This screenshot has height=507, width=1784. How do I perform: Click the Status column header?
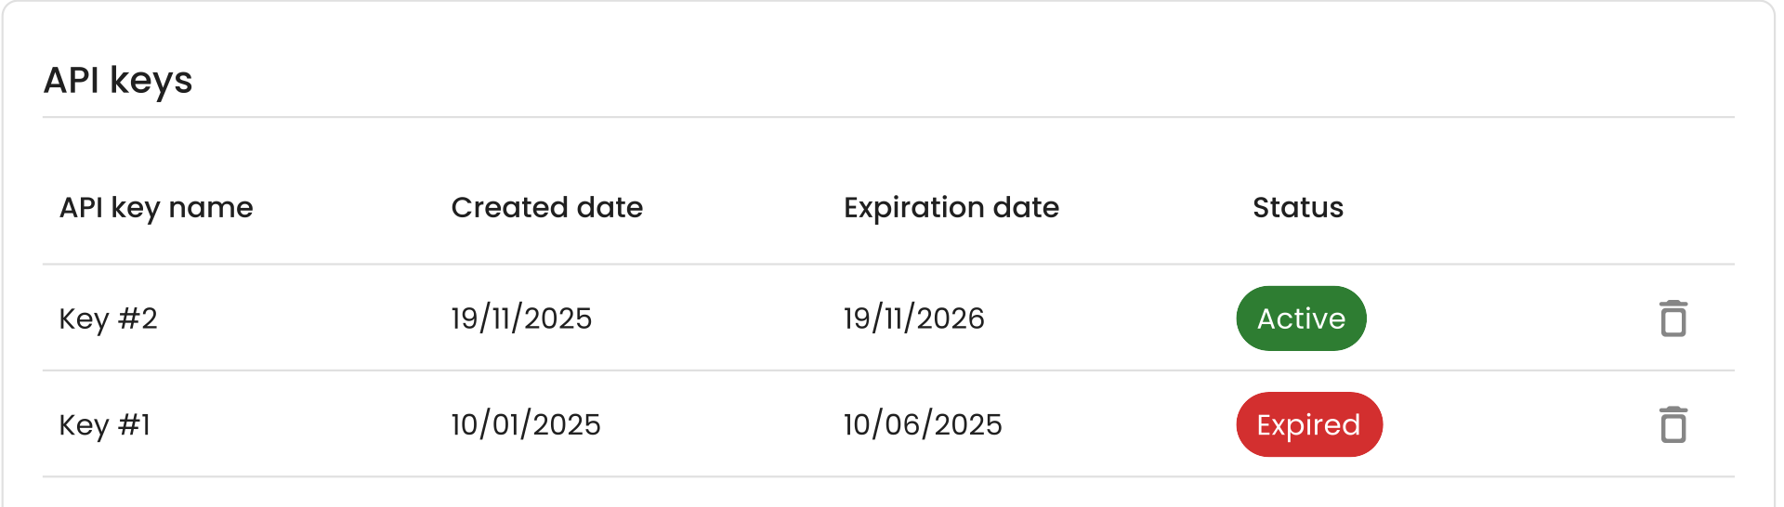1298,207
